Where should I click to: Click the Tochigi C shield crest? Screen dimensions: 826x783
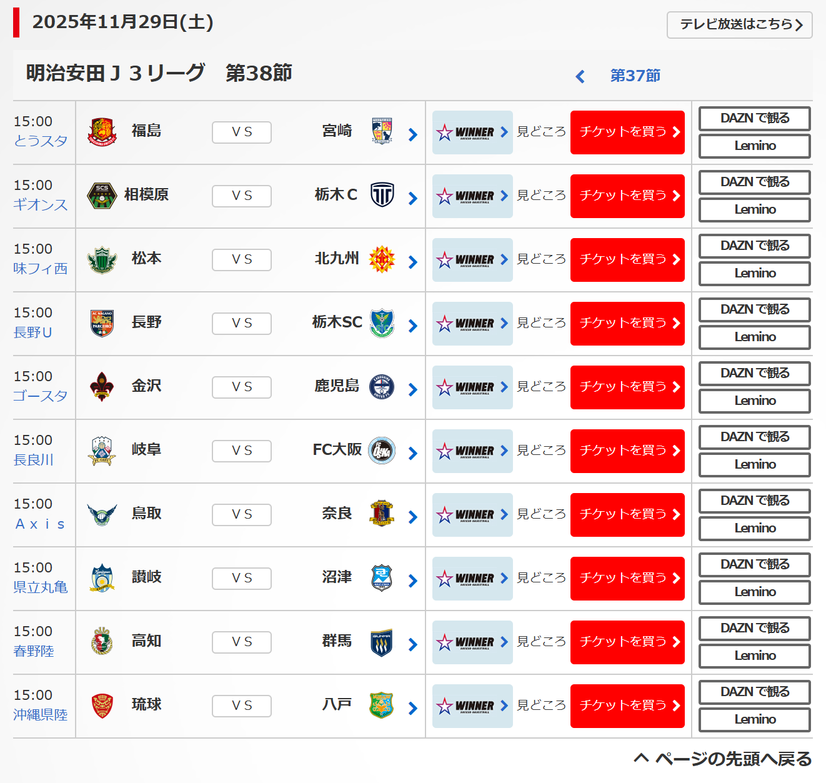[x=382, y=194]
